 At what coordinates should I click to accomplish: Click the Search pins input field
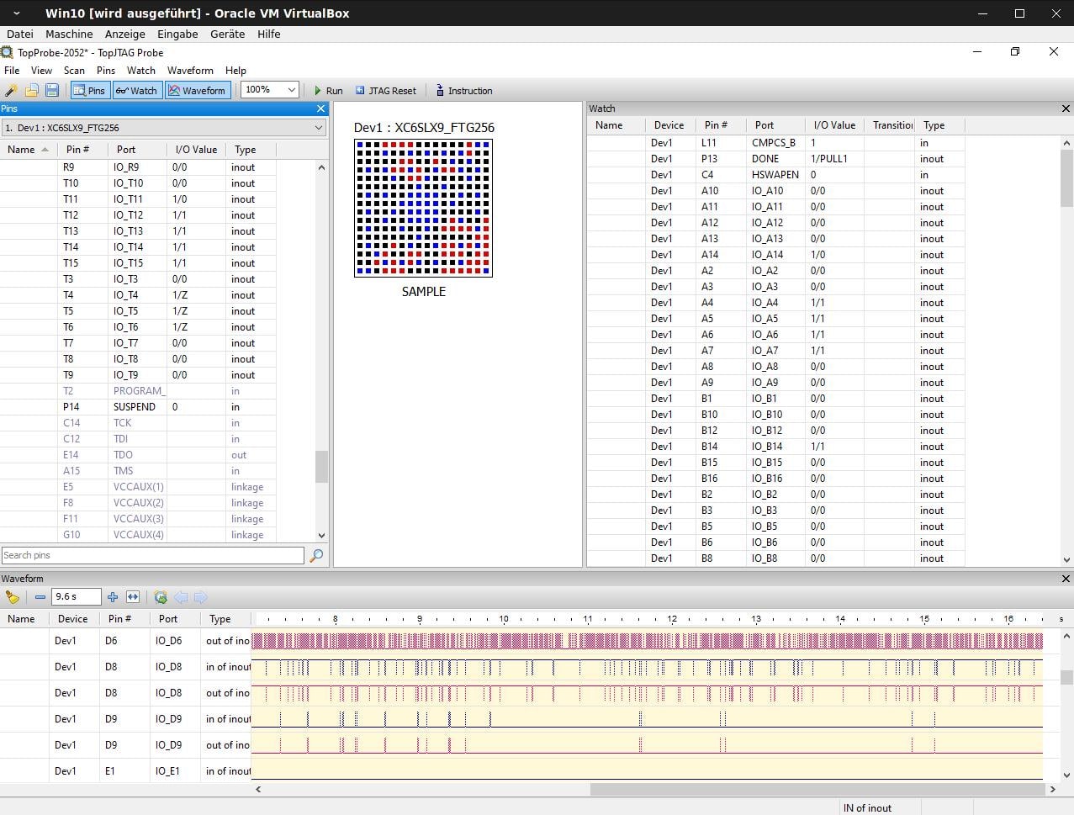(152, 555)
